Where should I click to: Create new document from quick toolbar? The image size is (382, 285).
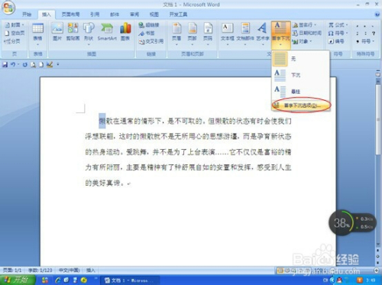click(x=41, y=65)
